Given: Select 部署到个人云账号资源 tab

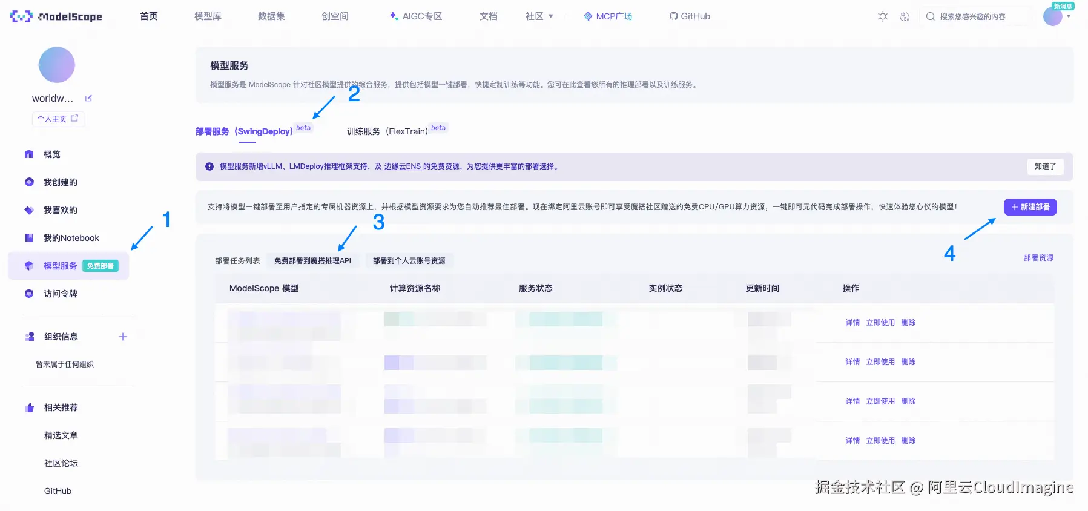Looking at the screenshot, I should point(409,261).
